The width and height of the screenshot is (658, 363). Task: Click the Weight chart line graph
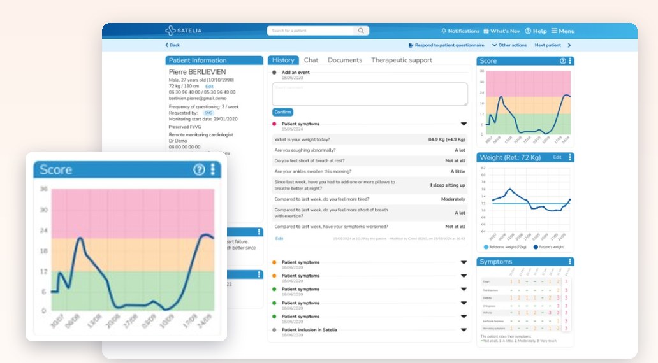point(531,200)
